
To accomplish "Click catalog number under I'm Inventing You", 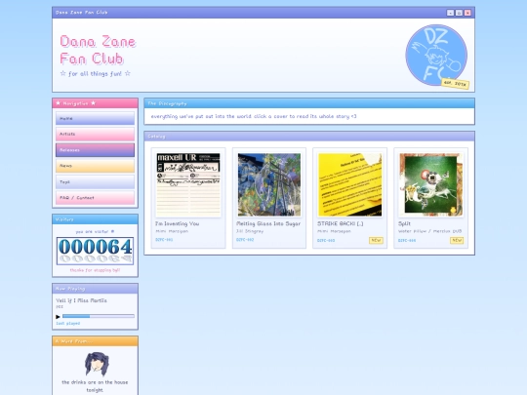I will point(164,240).
